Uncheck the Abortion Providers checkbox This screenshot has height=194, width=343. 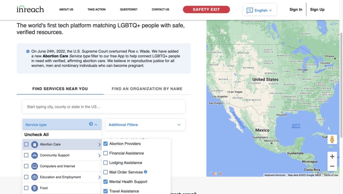coord(106,144)
